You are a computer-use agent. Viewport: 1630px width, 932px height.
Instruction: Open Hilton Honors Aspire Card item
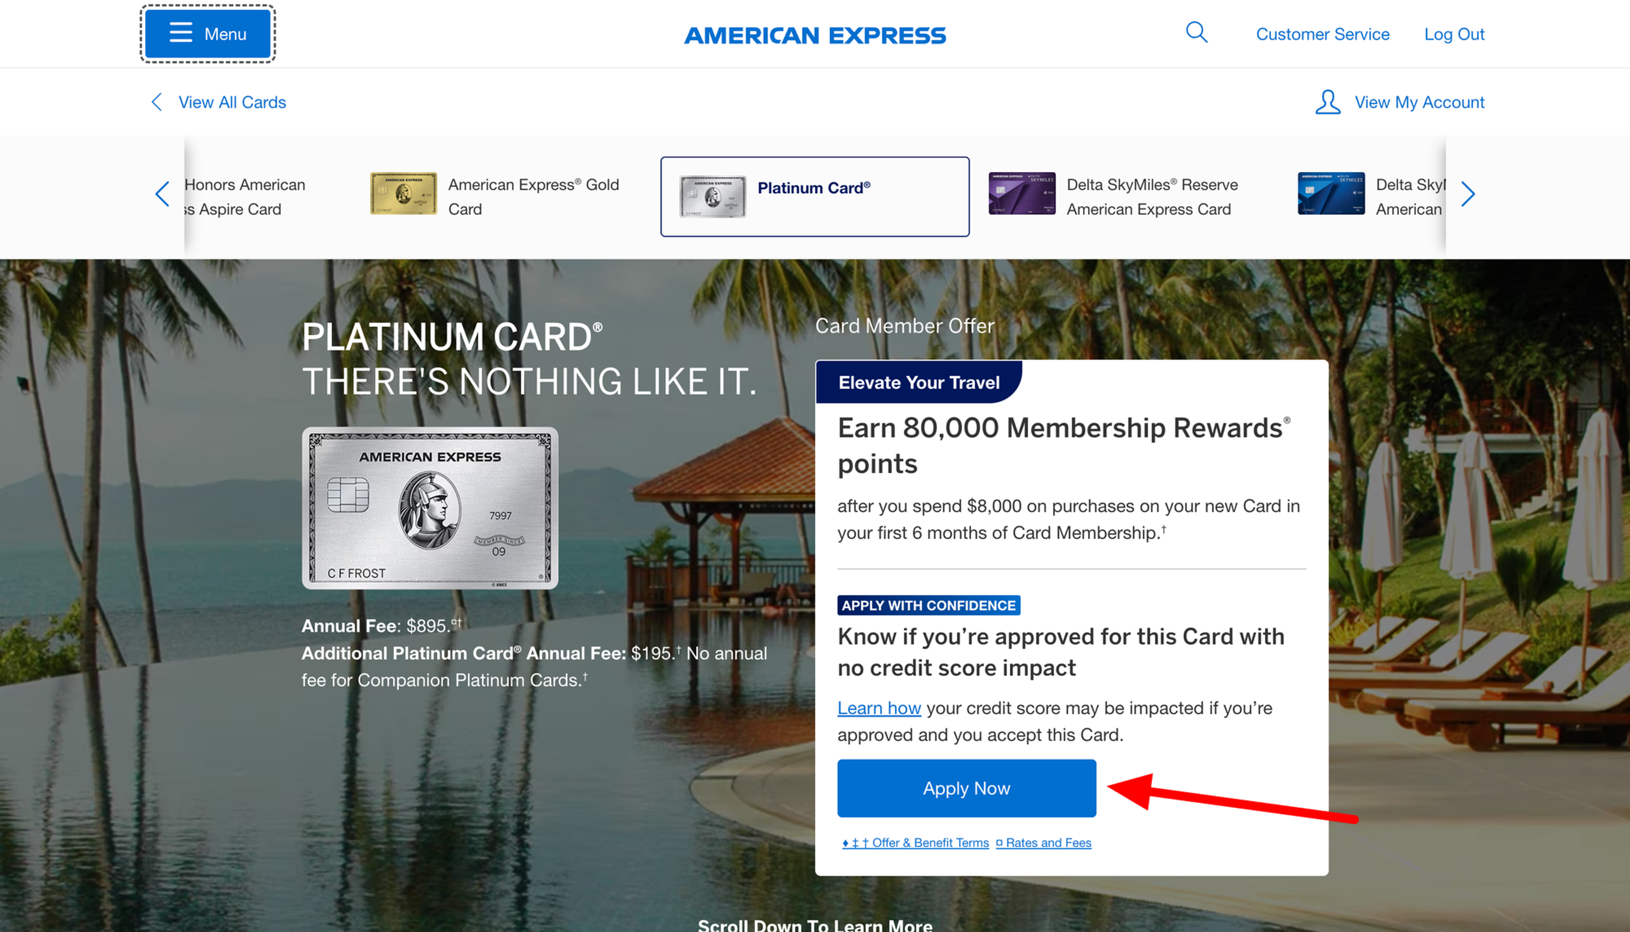point(244,197)
